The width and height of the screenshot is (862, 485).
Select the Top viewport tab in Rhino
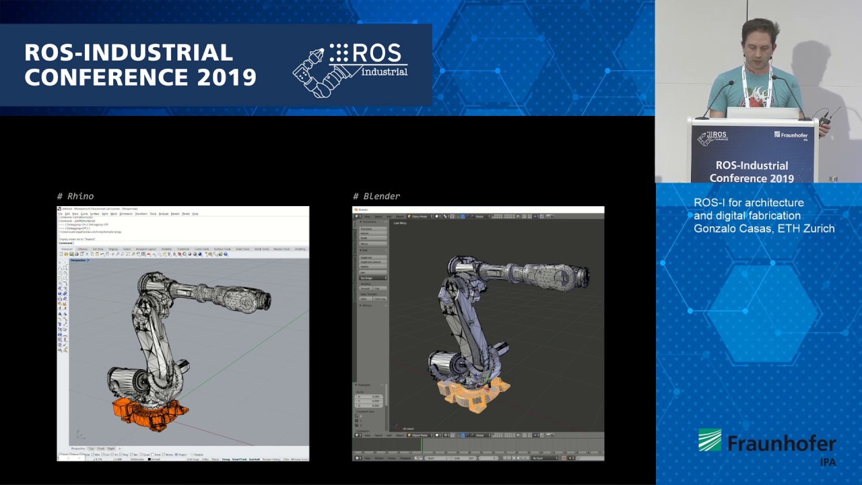click(x=91, y=449)
